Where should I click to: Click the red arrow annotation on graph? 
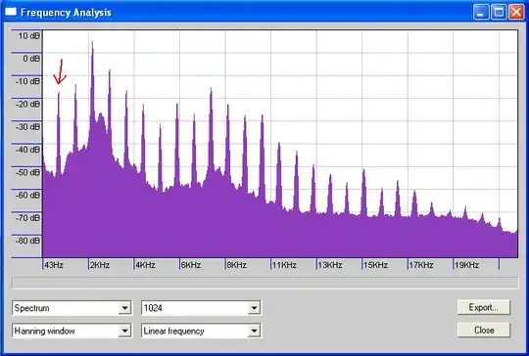tap(60, 71)
